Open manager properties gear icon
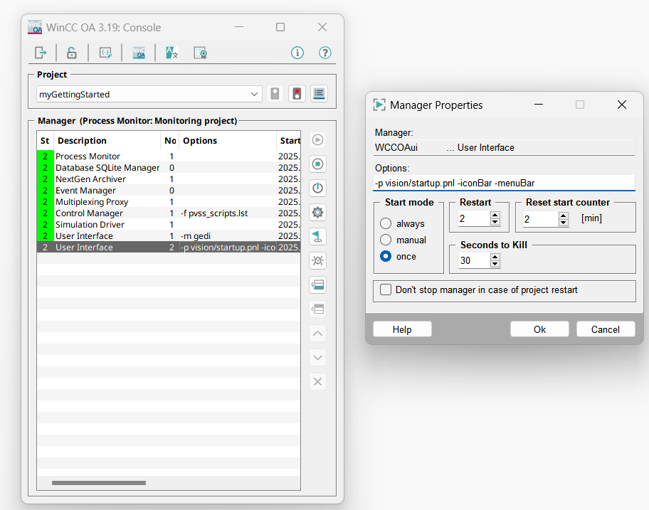Screen dimensions: 649x510 click(x=317, y=213)
